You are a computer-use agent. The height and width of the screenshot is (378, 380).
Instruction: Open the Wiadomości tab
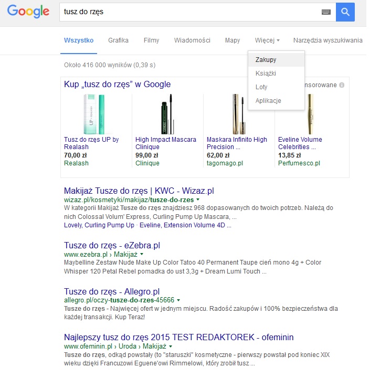(x=192, y=40)
